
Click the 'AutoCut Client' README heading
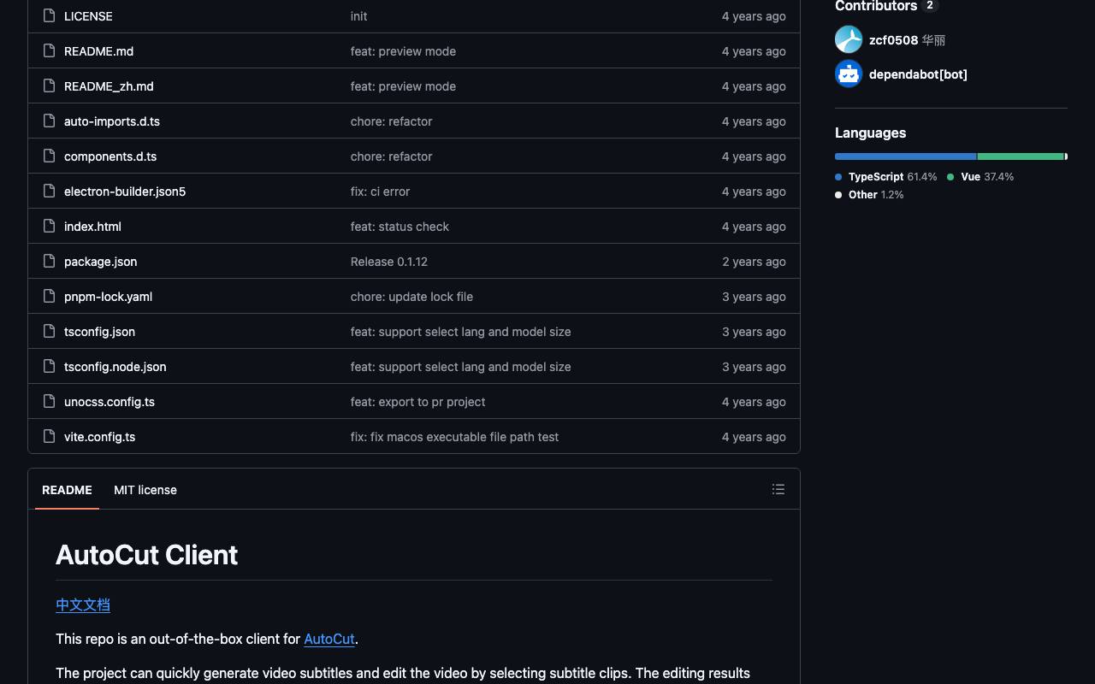(x=146, y=555)
